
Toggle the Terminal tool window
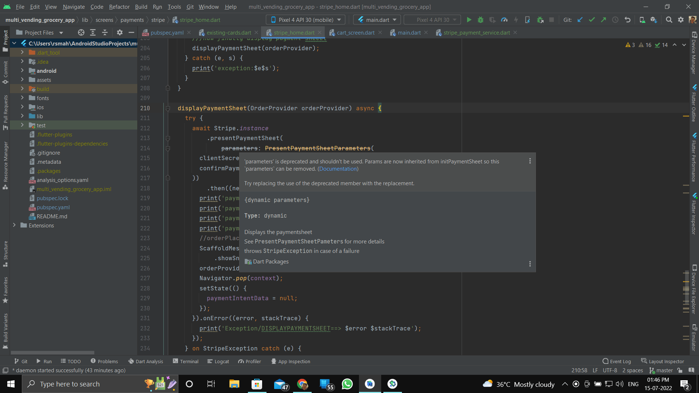pyautogui.click(x=186, y=361)
